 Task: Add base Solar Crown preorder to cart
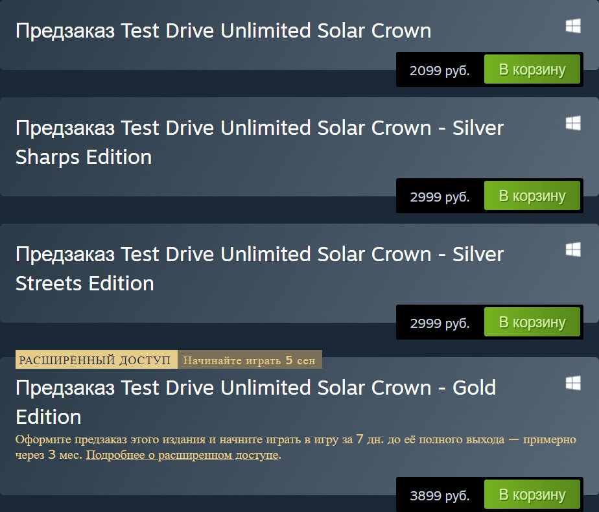tap(532, 69)
